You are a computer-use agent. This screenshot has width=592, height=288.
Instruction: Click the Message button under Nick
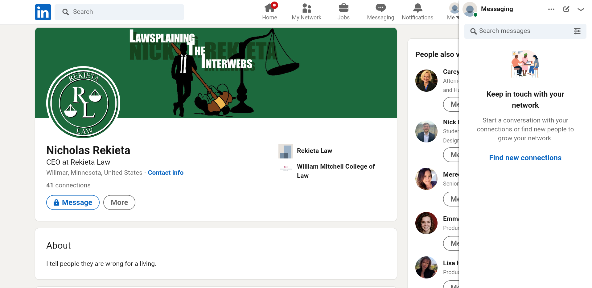pos(451,155)
